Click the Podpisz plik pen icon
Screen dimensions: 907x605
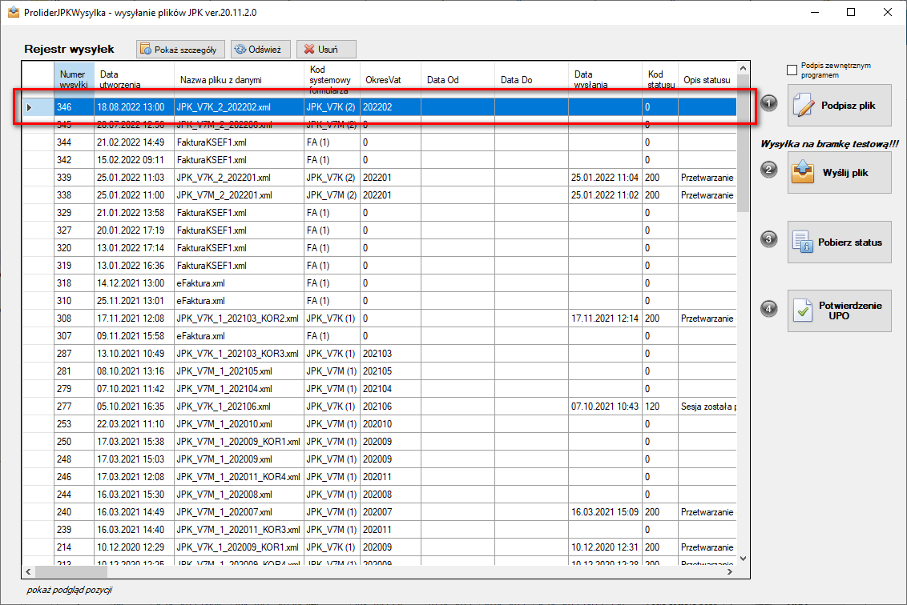pyautogui.click(x=804, y=105)
